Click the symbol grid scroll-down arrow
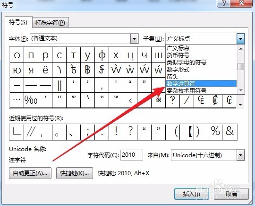Image resolution: width=255 pixels, height=206 pixels. click(x=241, y=105)
